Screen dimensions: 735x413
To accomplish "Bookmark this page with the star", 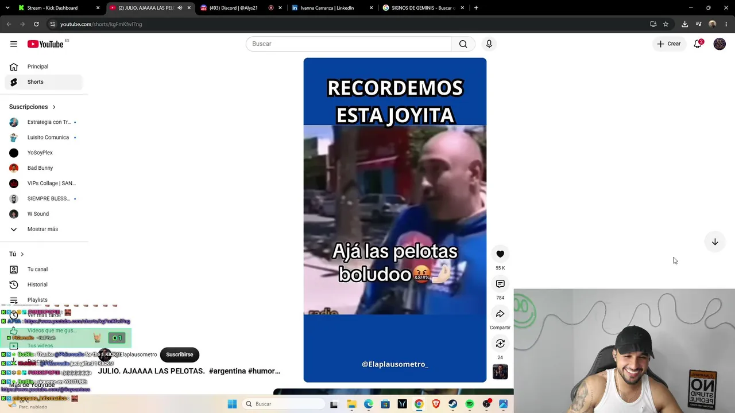I will (x=666, y=24).
